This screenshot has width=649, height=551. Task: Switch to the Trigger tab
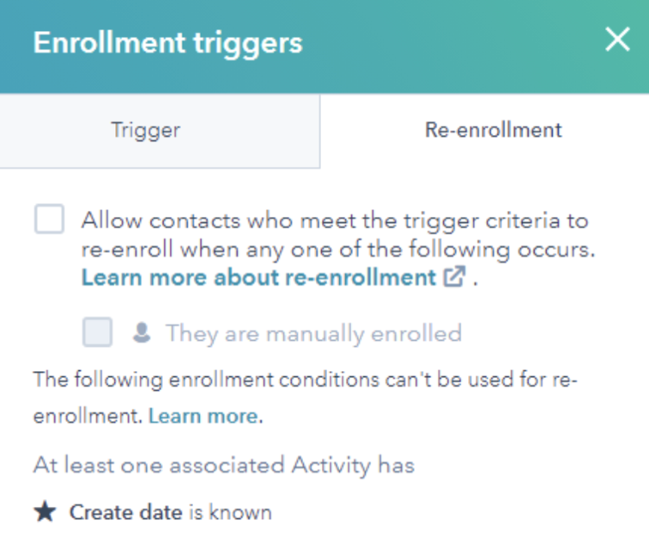pyautogui.click(x=145, y=131)
